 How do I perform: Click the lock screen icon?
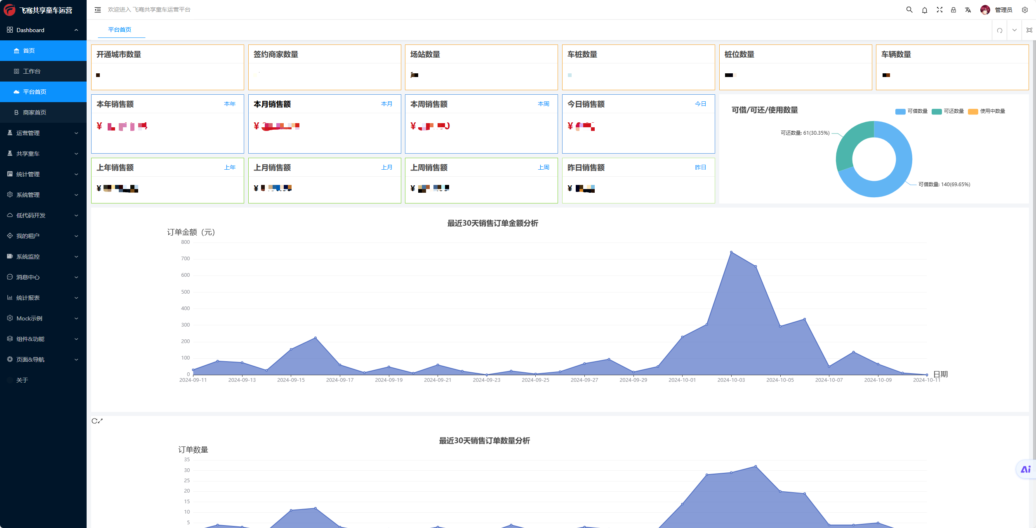[954, 10]
